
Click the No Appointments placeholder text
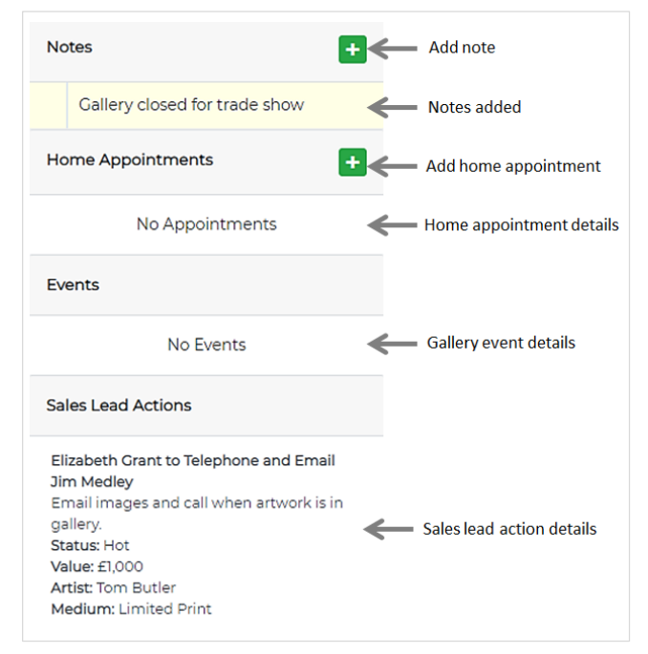[206, 224]
